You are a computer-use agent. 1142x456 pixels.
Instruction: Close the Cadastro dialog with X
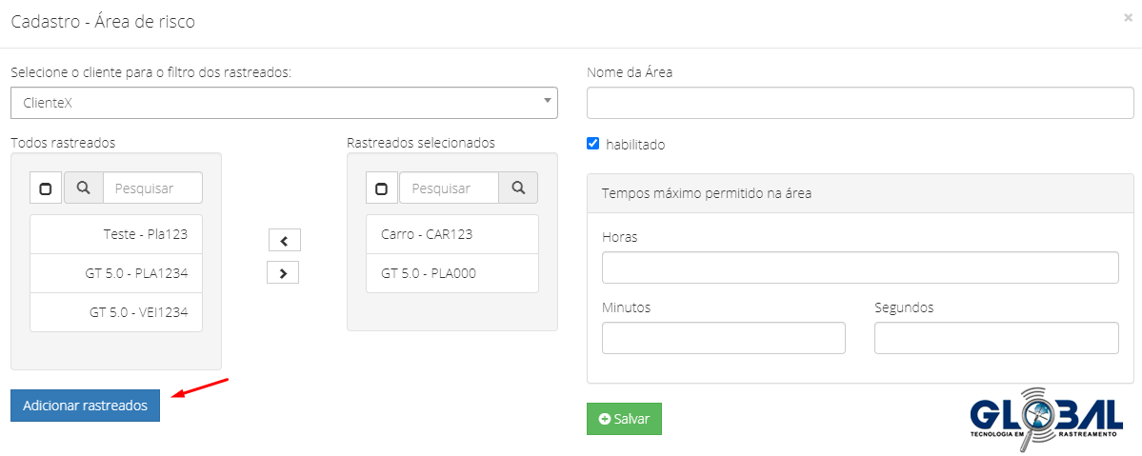1128,17
